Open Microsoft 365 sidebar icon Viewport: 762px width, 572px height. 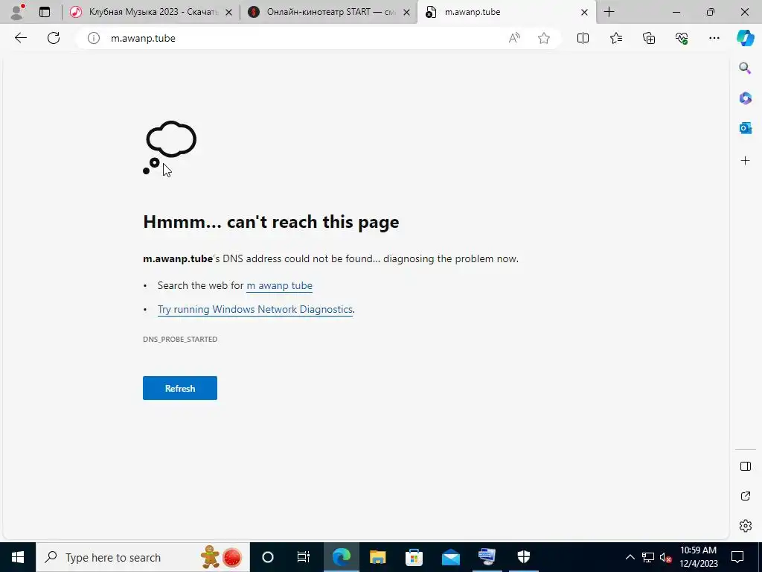tap(745, 98)
